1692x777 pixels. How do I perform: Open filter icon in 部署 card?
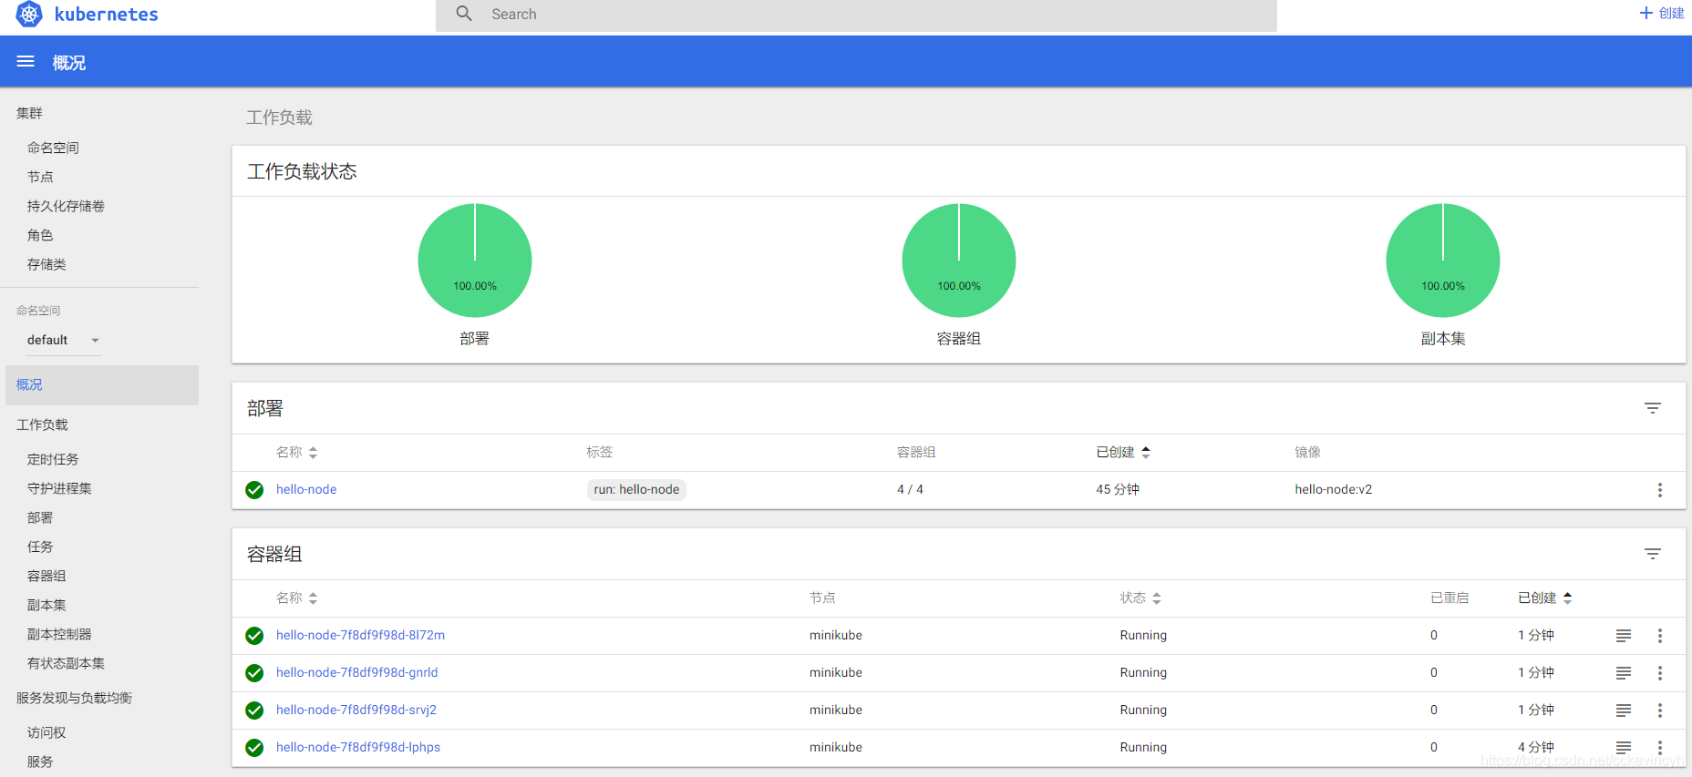[x=1653, y=408]
